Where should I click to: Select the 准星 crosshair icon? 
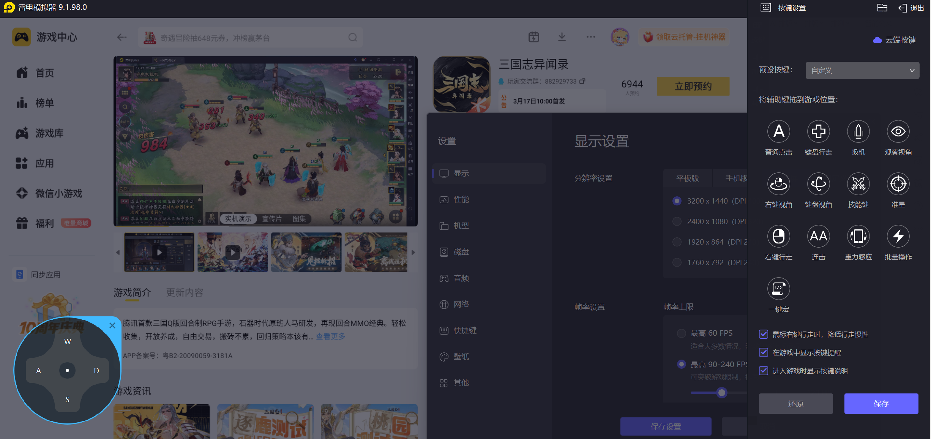[x=898, y=184]
